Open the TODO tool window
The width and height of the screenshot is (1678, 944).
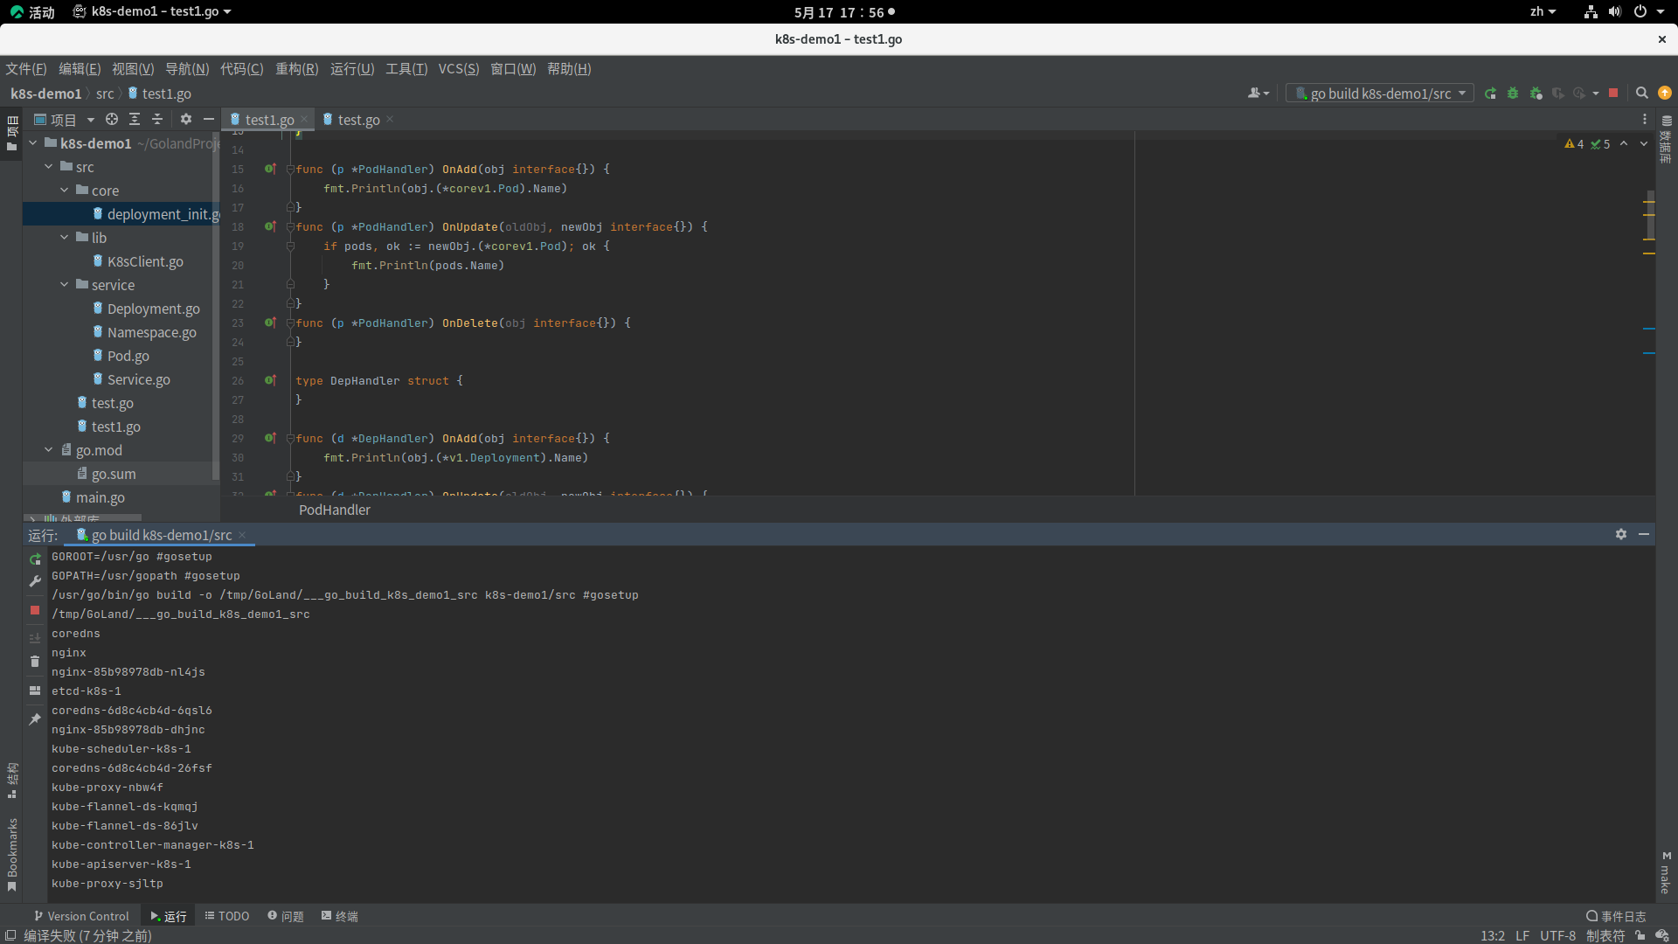pos(227,915)
